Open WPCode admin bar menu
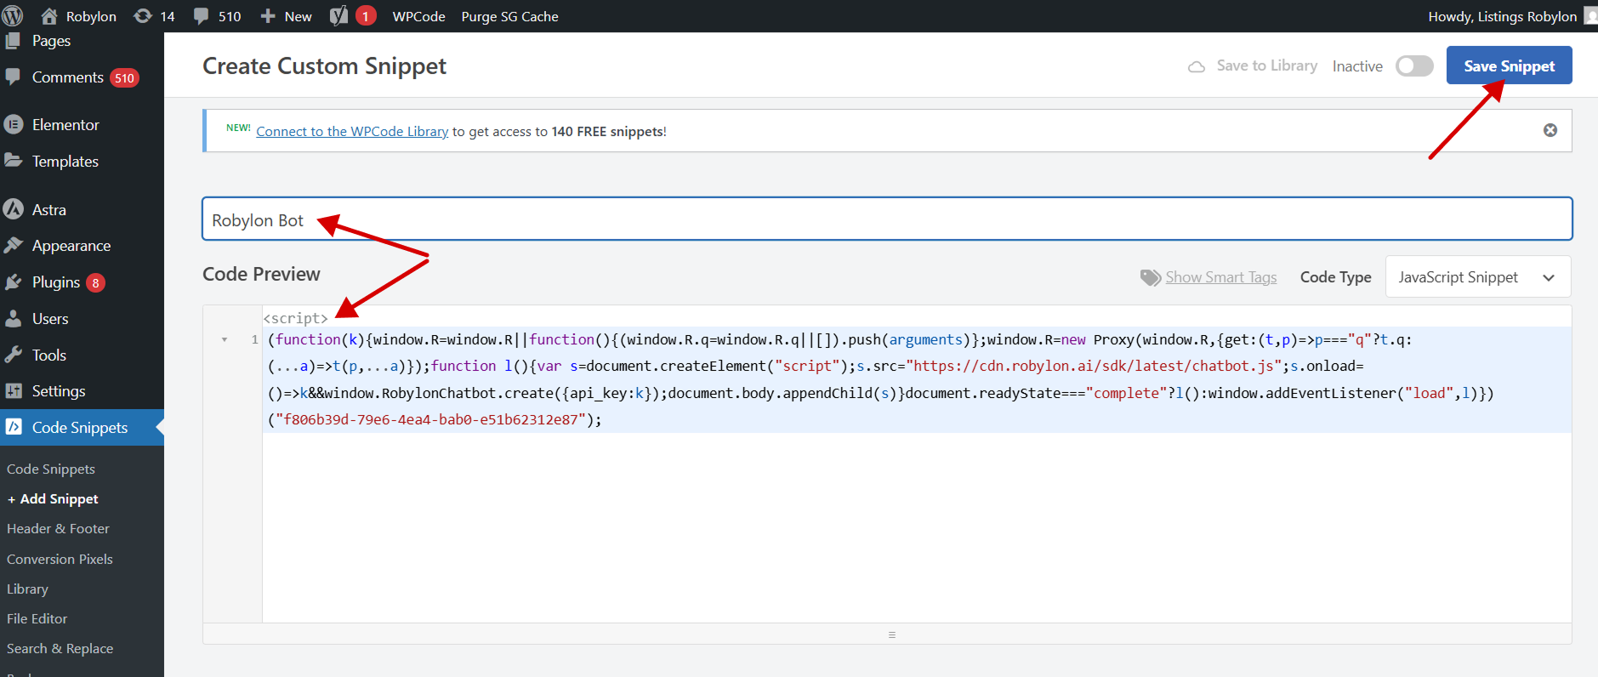 click(418, 16)
